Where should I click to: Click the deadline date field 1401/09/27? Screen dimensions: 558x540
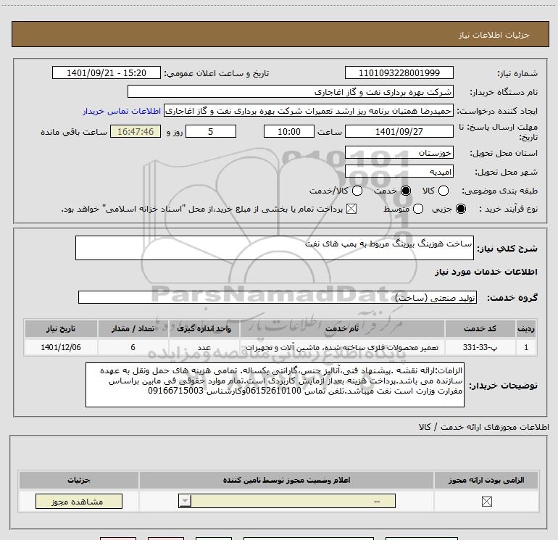pos(399,131)
